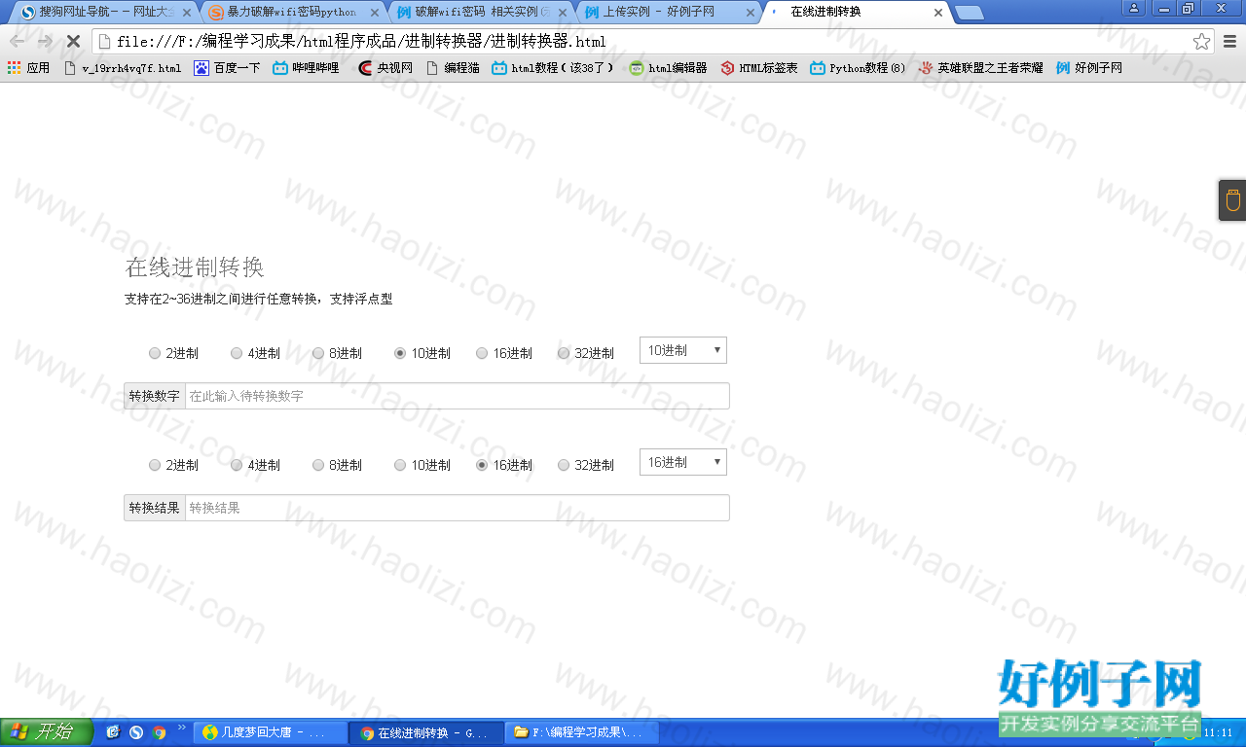Viewport: 1246px width, 747px height.
Task: Launch Chrome from the quick launch bar
Action: point(159,732)
